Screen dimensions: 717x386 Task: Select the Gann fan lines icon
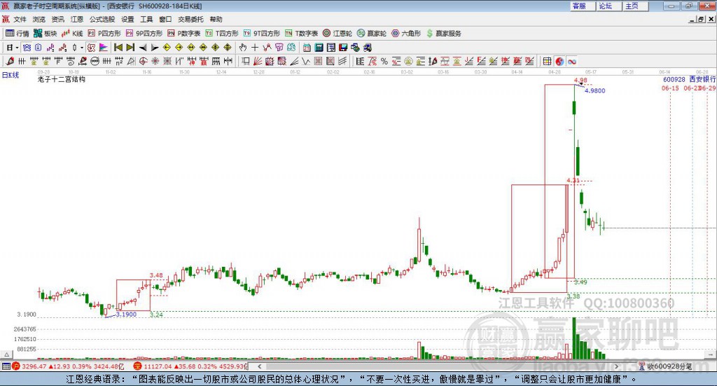258,61
